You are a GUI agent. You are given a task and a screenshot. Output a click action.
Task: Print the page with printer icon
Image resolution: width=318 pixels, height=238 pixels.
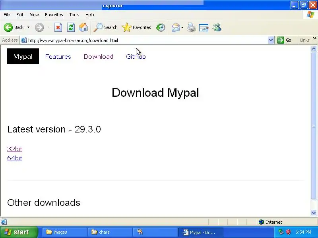pyautogui.click(x=191, y=27)
